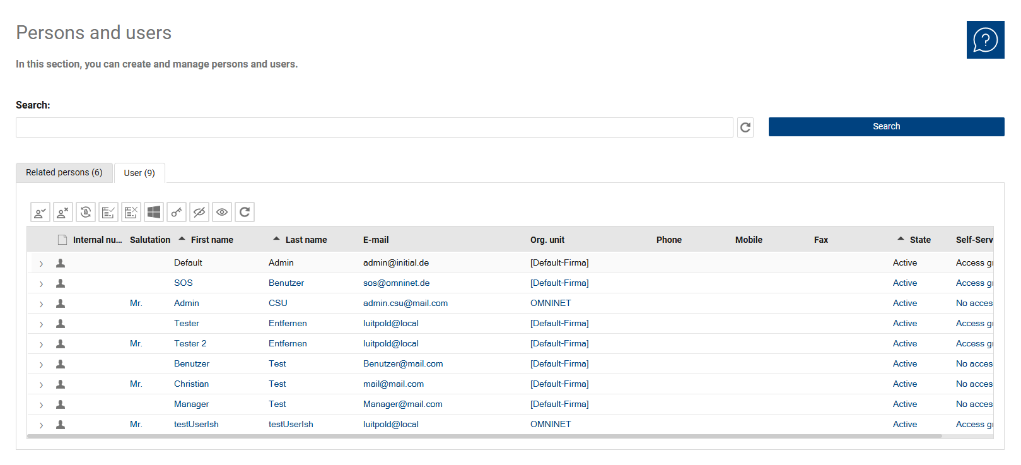
Task: Open sos@omninet.de email link
Action: pyautogui.click(x=396, y=283)
